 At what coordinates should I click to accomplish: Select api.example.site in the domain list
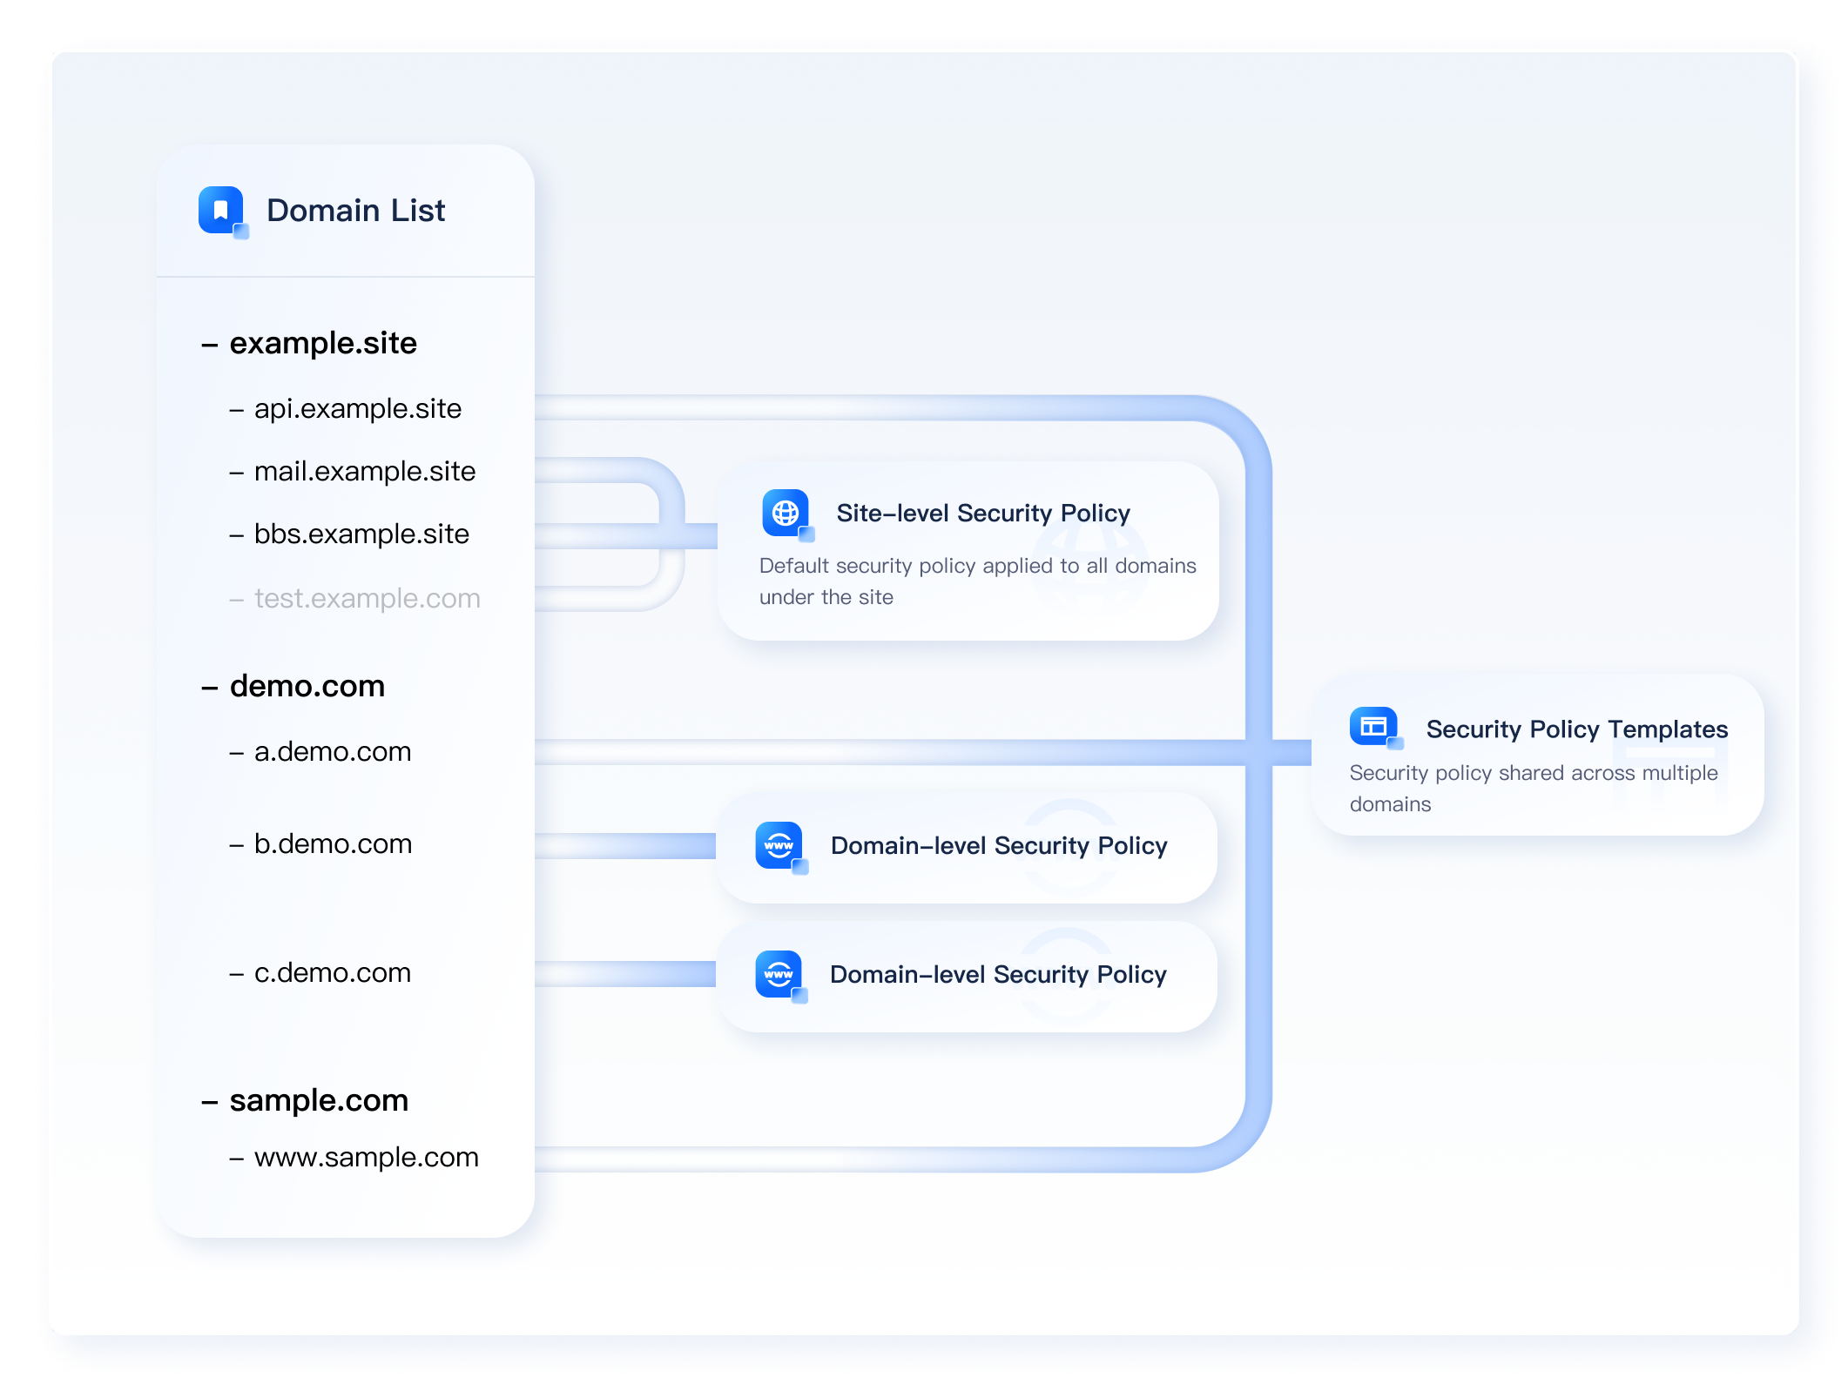pos(357,408)
